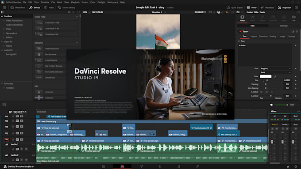The width and height of the screenshot is (301, 169).
Task: Expand the Titles tree item
Action: click(4, 29)
